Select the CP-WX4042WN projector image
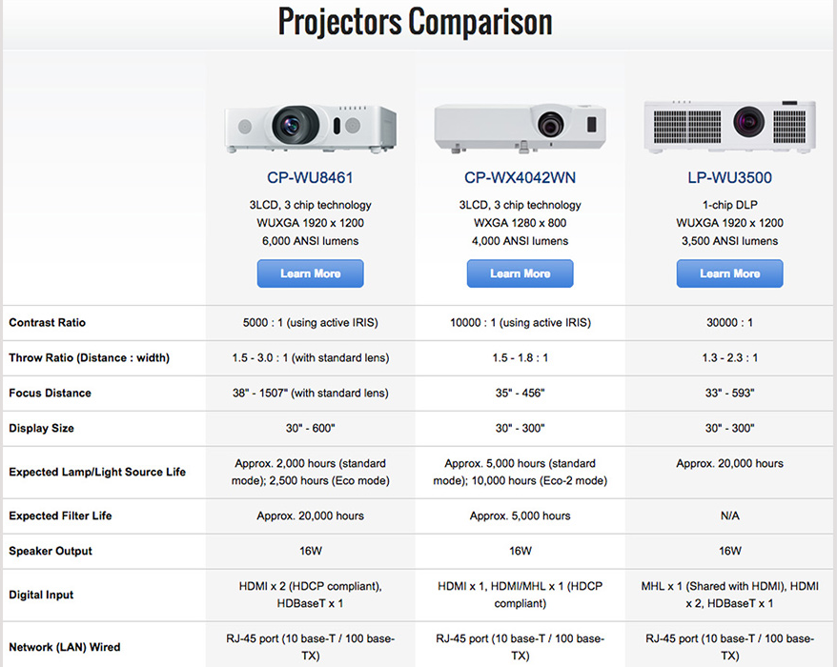Screen dimensions: 837x667 coord(520,128)
